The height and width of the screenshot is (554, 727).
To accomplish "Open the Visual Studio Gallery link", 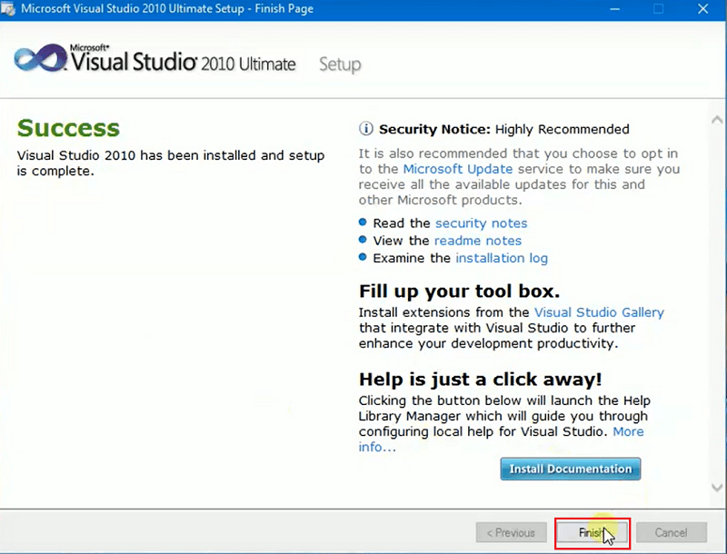I will point(599,312).
